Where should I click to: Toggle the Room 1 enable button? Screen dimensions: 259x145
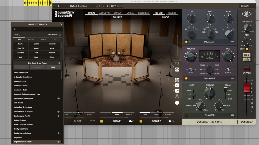coord(102,121)
